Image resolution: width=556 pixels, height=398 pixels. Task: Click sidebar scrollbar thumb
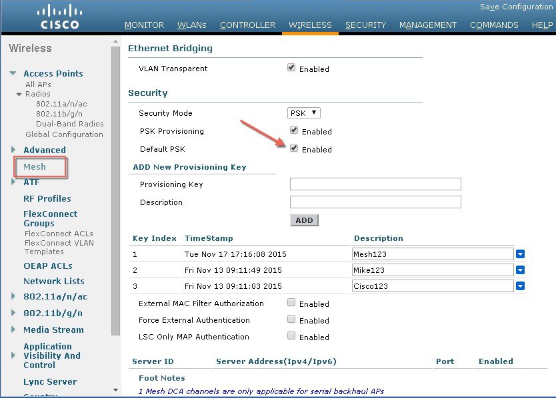pyautogui.click(x=115, y=190)
